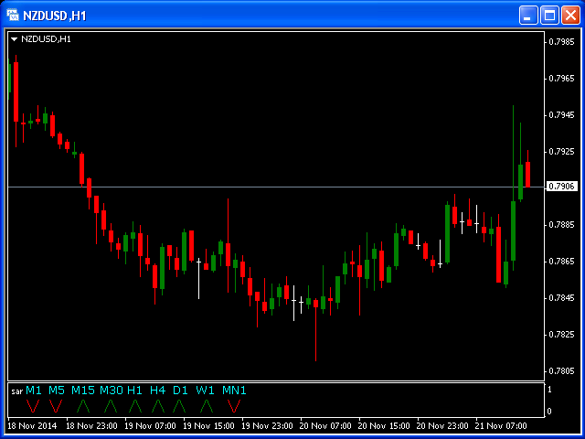Click the 18 Nov 2014 date label
Screen dimensions: 585x439
(32, 426)
